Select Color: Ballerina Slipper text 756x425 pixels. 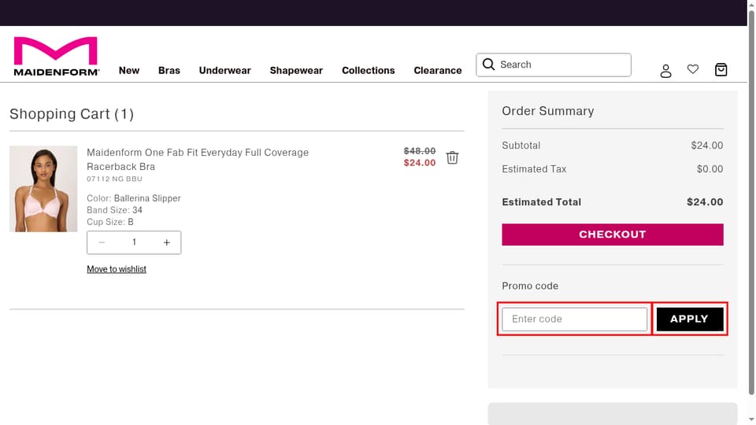[x=134, y=198]
